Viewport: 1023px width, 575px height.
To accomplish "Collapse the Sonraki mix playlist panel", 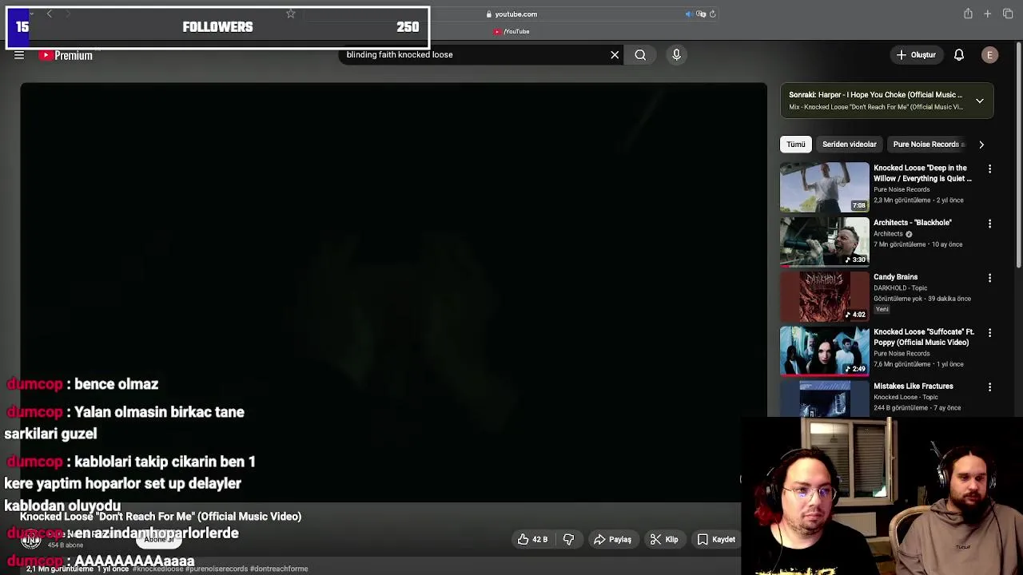I will (980, 101).
